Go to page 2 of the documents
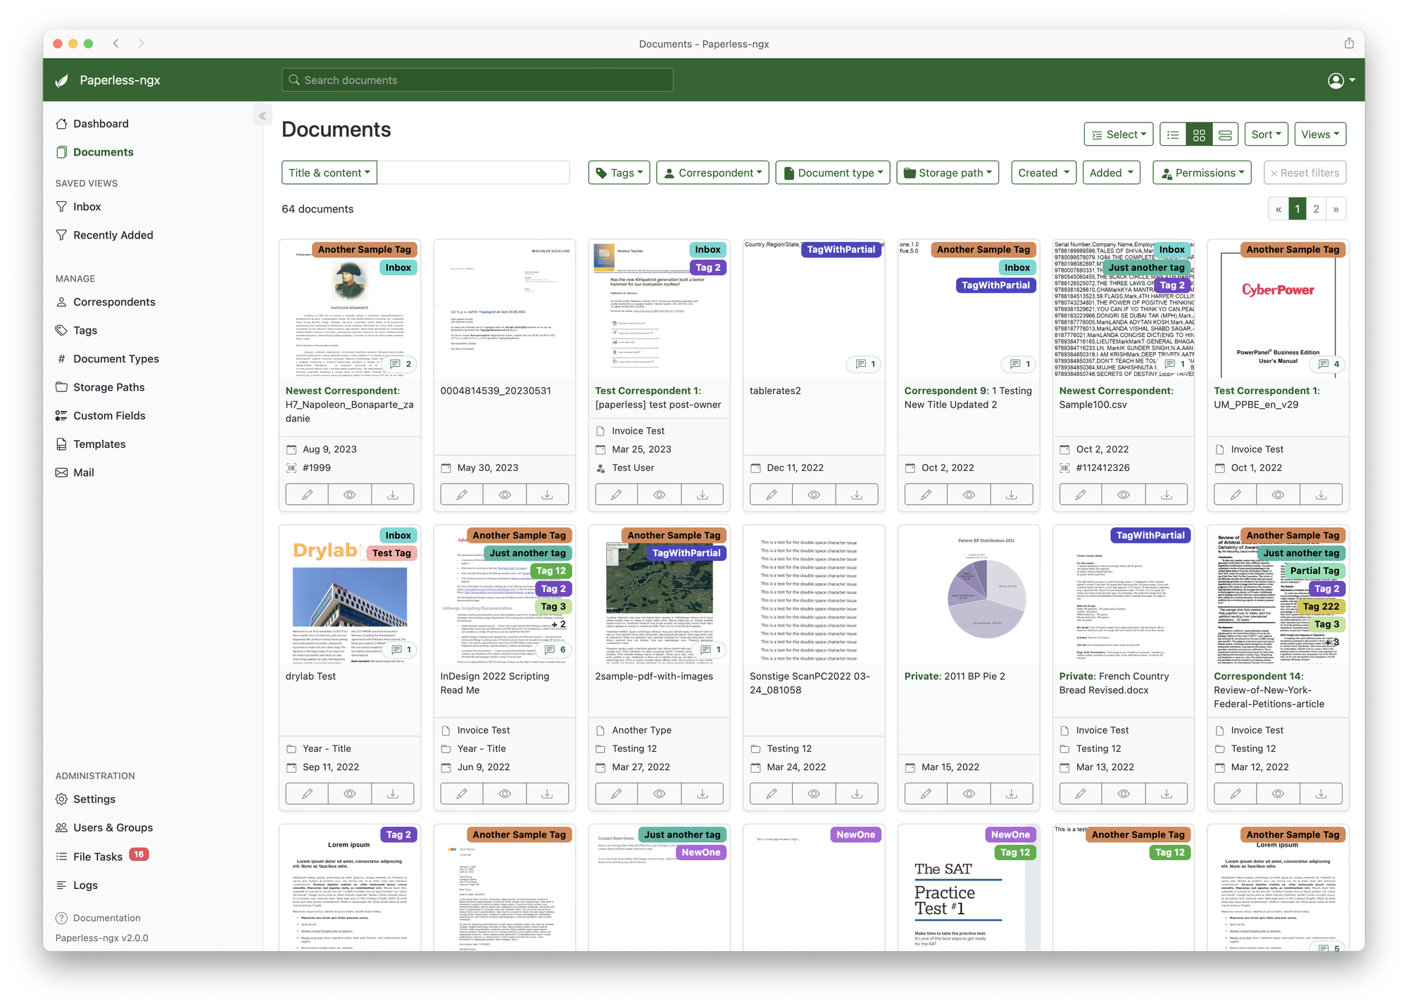 pyautogui.click(x=1316, y=209)
